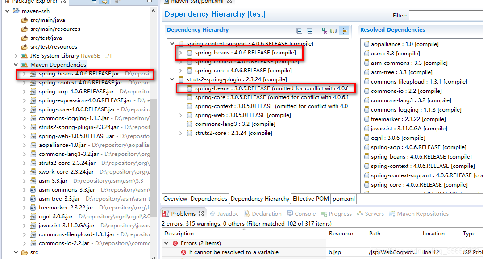Click the Console view icon

pyautogui.click(x=290, y=214)
